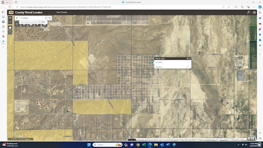Click the Zoom to link in popup
The image size is (263, 148).
coord(159,67)
